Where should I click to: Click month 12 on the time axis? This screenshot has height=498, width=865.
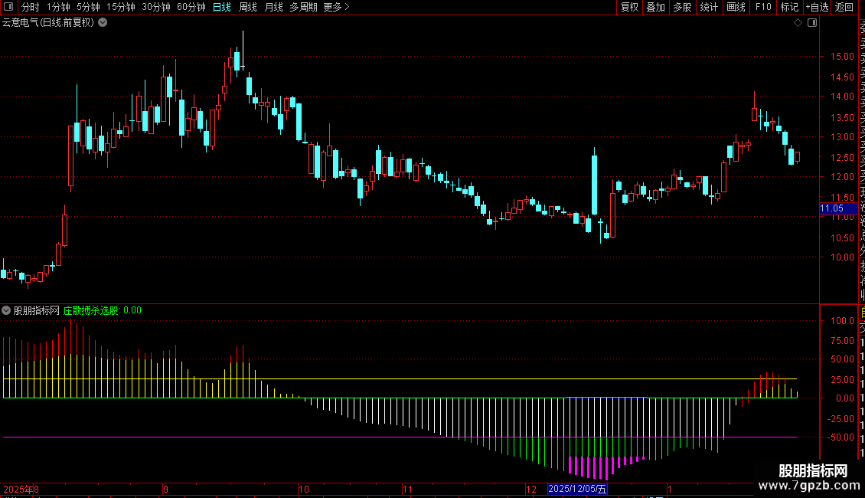531,489
